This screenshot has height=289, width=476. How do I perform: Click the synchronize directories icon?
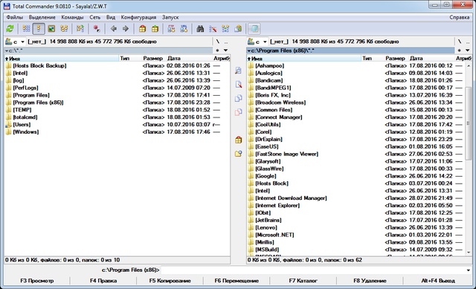click(x=225, y=29)
